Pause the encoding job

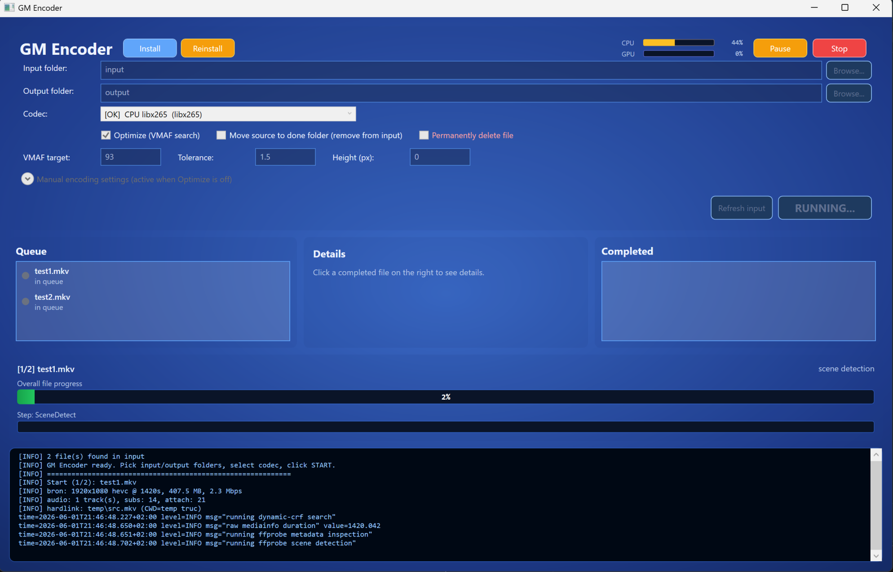click(780, 48)
